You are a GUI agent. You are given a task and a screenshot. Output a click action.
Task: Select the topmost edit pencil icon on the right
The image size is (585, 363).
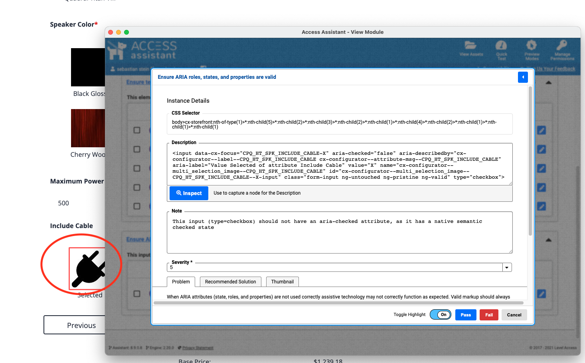pyautogui.click(x=542, y=130)
